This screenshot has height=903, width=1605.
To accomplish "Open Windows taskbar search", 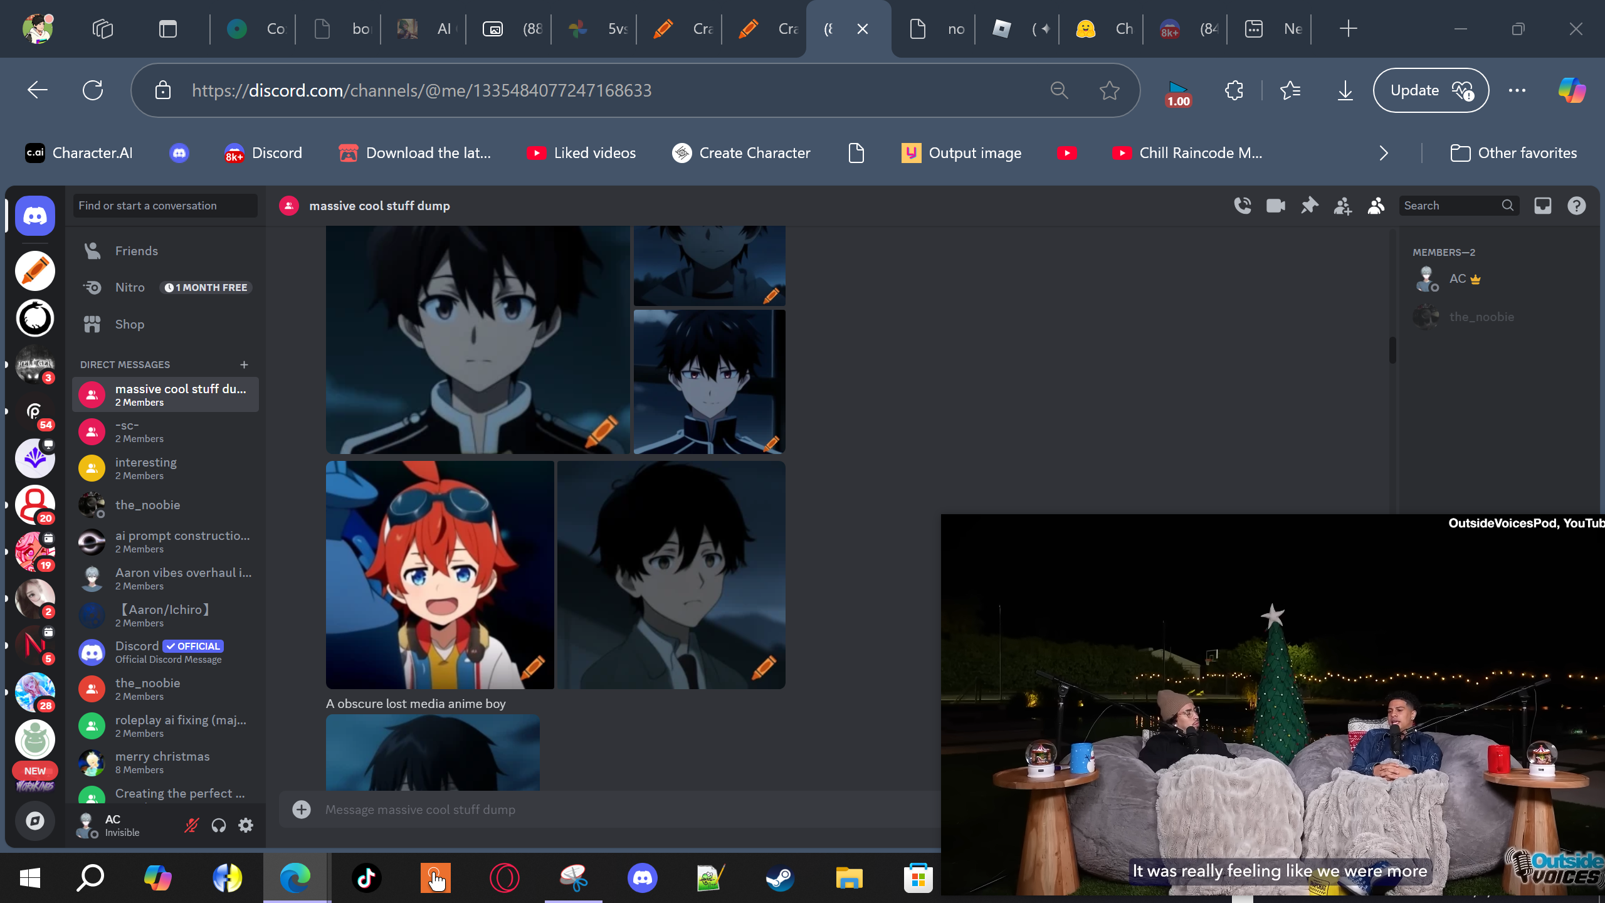I will (90, 878).
